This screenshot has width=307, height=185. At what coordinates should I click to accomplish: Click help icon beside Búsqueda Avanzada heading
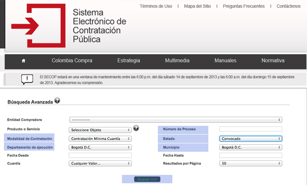pos(57,101)
